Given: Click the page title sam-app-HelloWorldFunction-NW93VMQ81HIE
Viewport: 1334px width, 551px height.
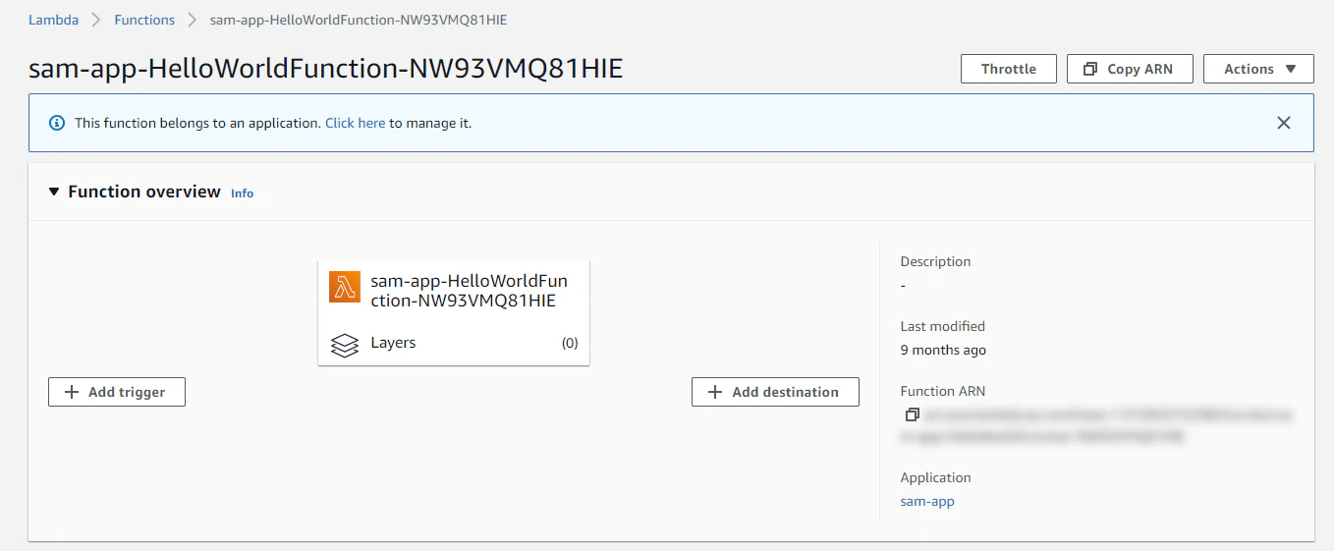Looking at the screenshot, I should pyautogui.click(x=325, y=68).
